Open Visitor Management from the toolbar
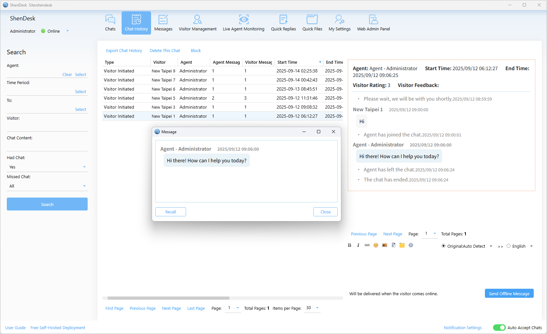Screen dimensions: 547x334 (197, 23)
